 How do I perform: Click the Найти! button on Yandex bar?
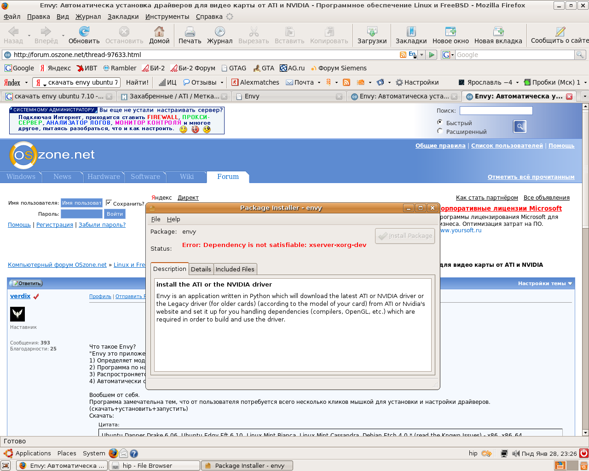click(137, 82)
